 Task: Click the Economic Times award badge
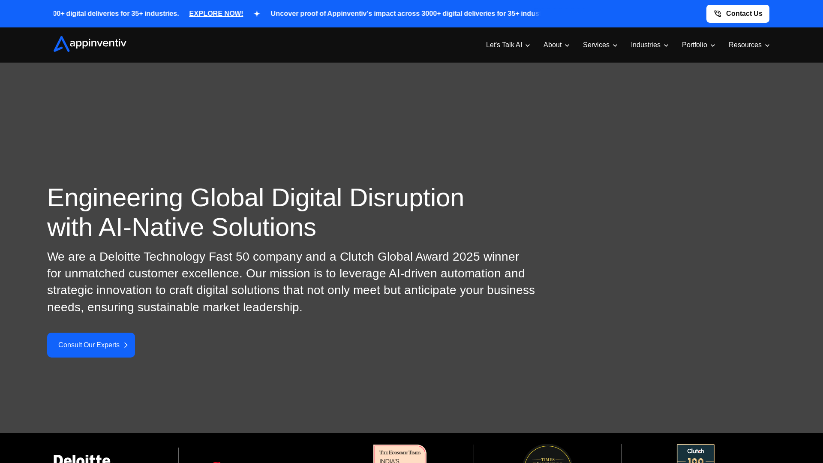click(400, 454)
